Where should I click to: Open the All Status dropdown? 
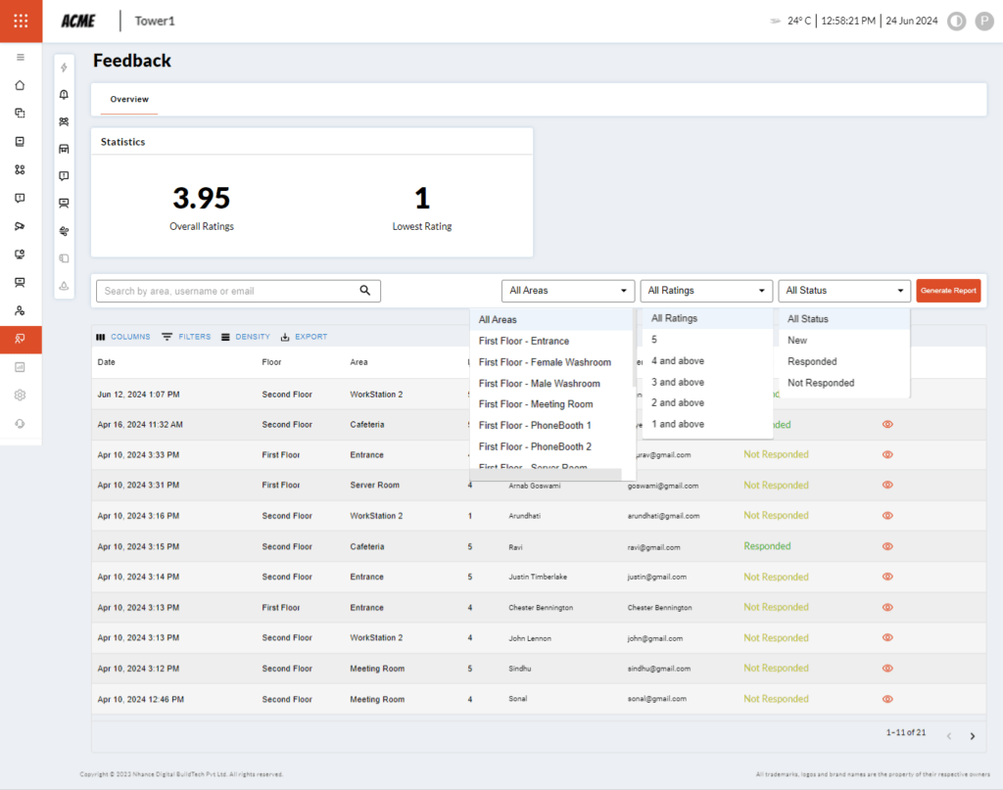pyautogui.click(x=844, y=291)
